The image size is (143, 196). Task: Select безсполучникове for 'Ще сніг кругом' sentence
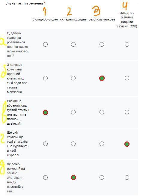pyautogui.click(x=102, y=144)
